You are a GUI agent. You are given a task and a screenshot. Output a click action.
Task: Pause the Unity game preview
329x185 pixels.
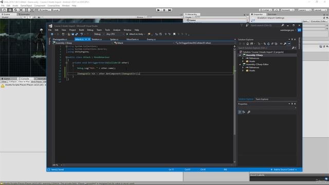164,10
